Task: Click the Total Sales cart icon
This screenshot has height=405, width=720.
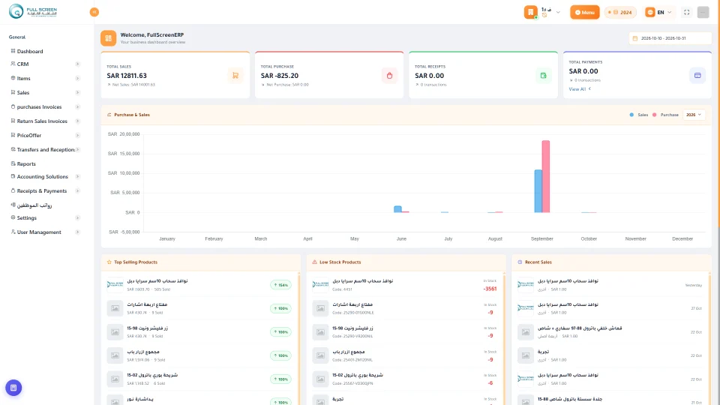Action: pyautogui.click(x=235, y=75)
